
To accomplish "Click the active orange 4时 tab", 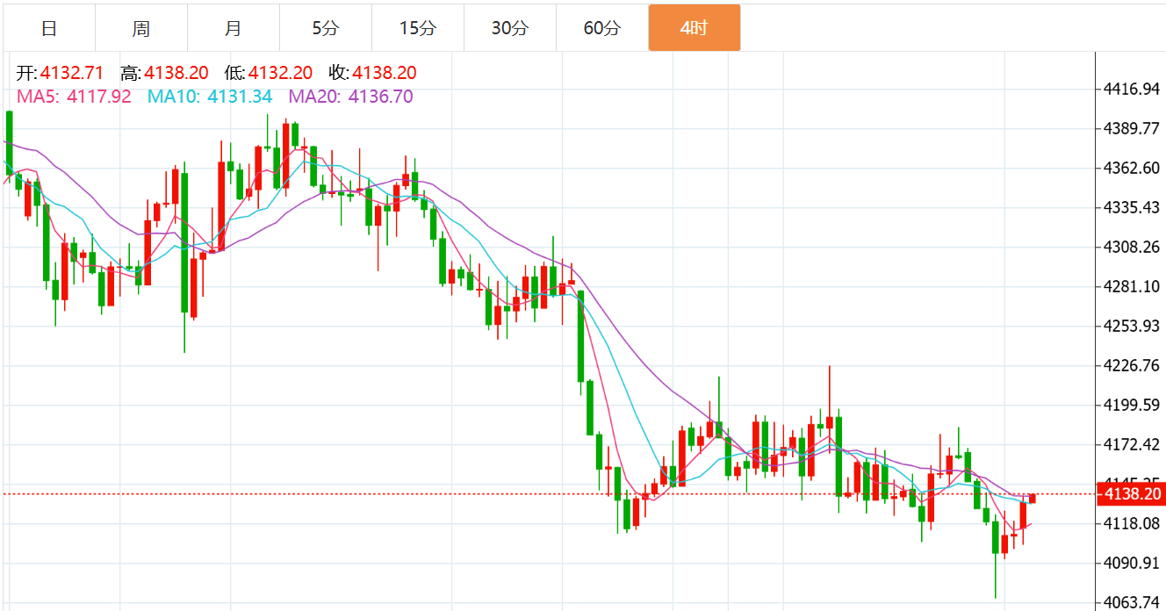I will (x=695, y=28).
